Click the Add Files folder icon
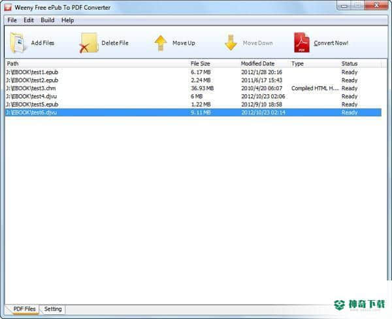 tap(18, 42)
